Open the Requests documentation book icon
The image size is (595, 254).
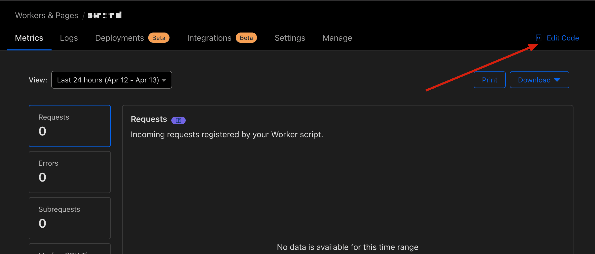tap(179, 120)
